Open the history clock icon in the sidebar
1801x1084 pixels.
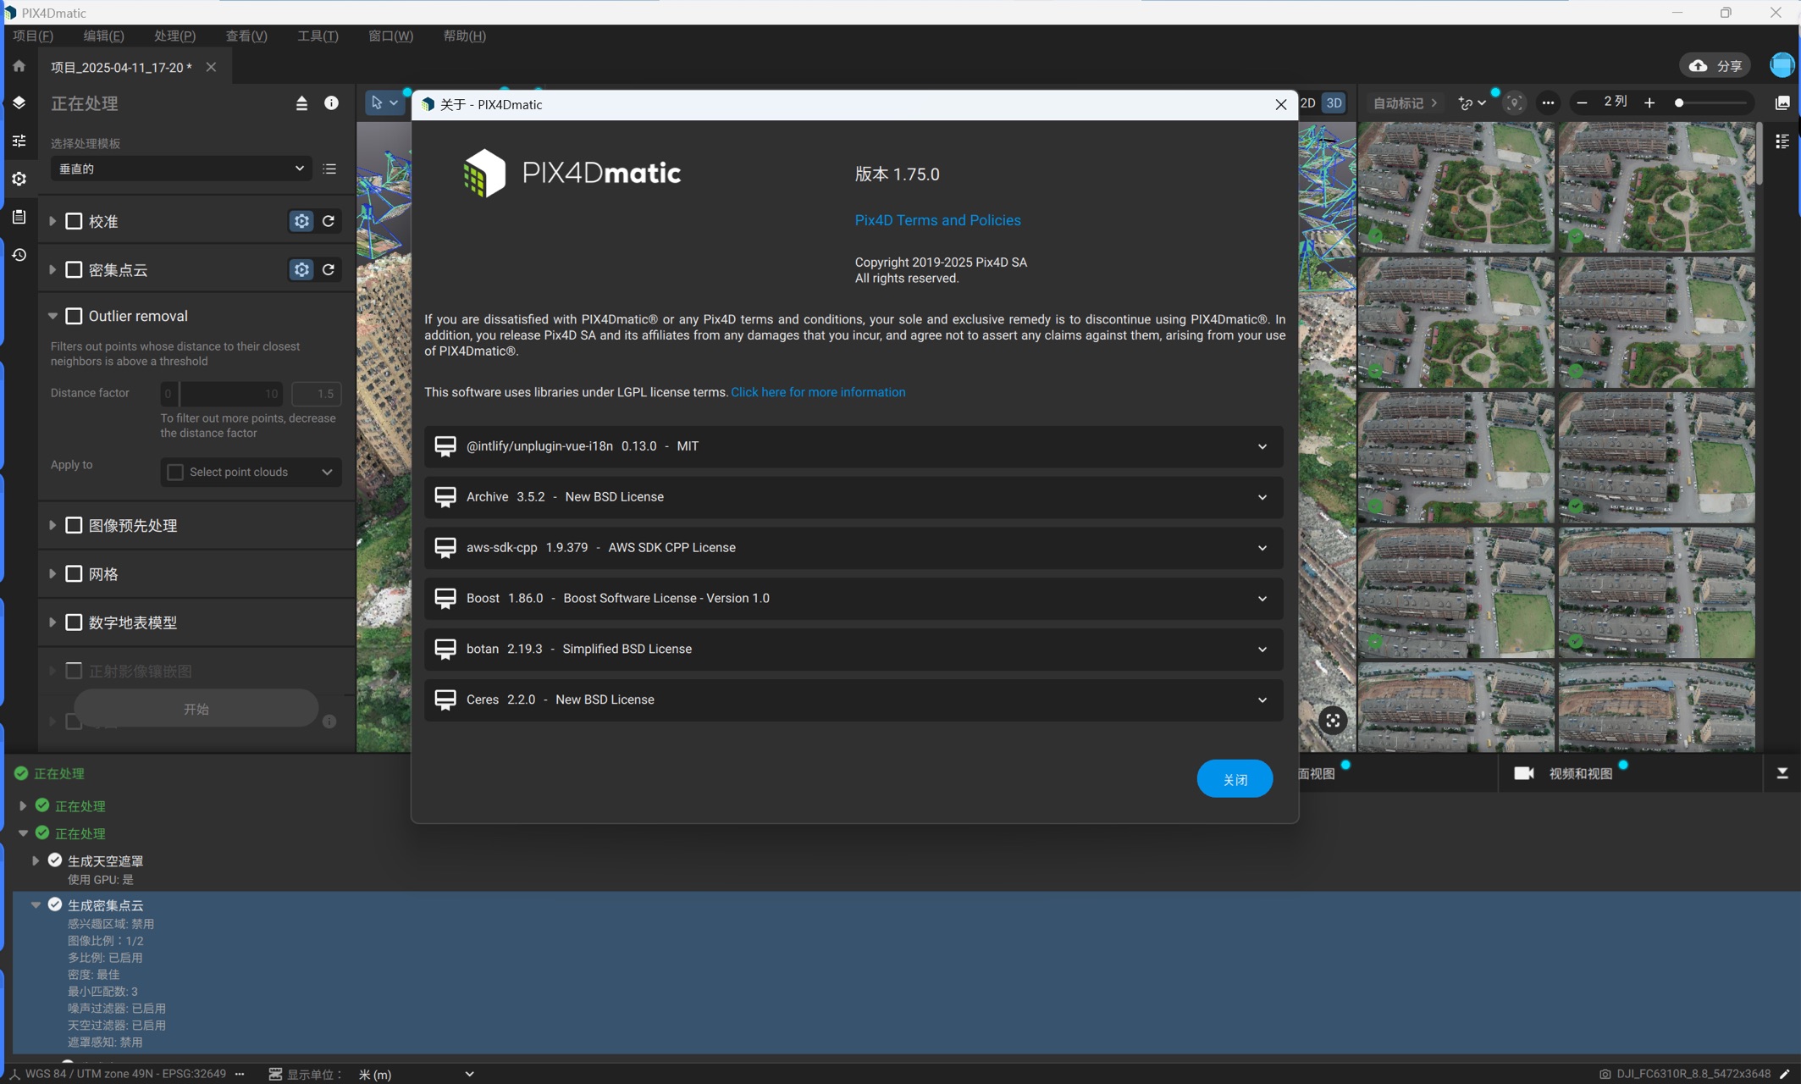point(19,255)
